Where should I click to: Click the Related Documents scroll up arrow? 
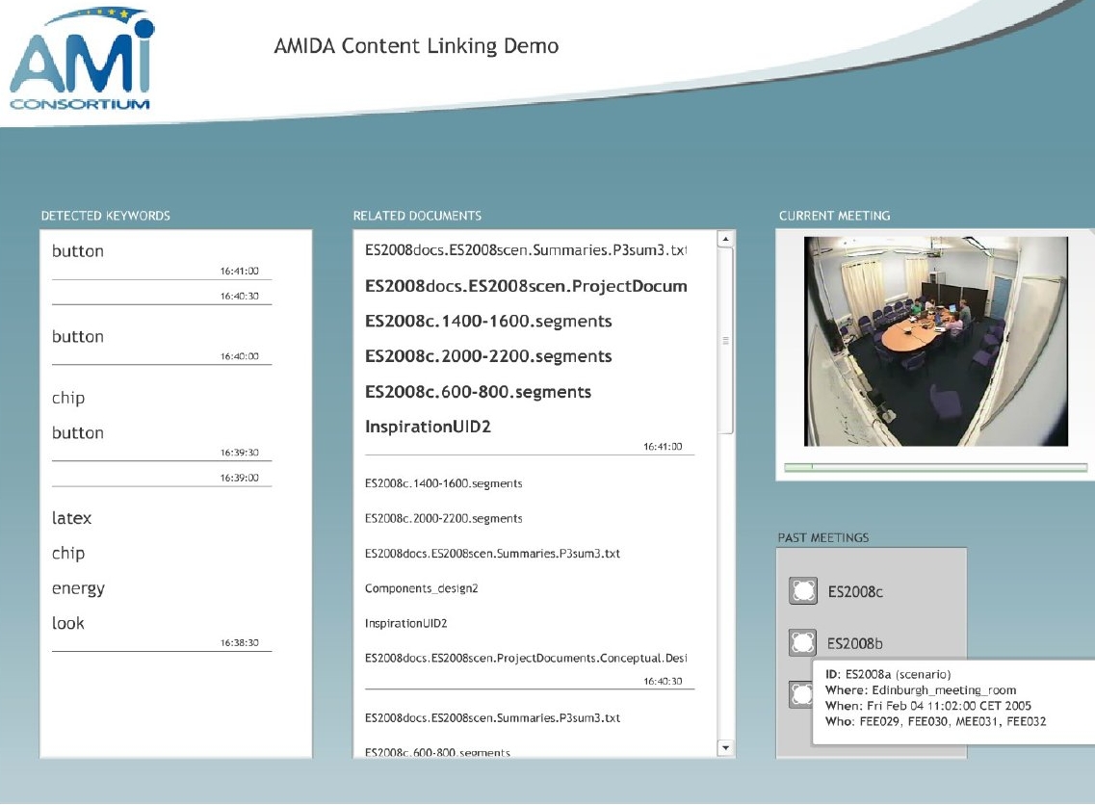pos(726,239)
